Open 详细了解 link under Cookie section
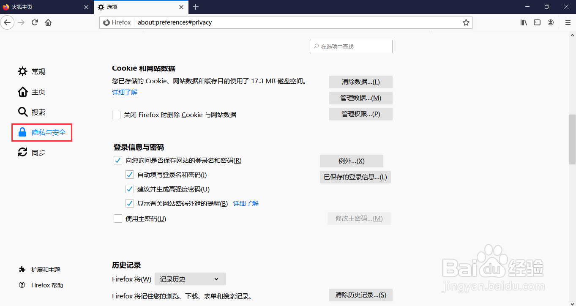The height and width of the screenshot is (306, 576). (125, 92)
